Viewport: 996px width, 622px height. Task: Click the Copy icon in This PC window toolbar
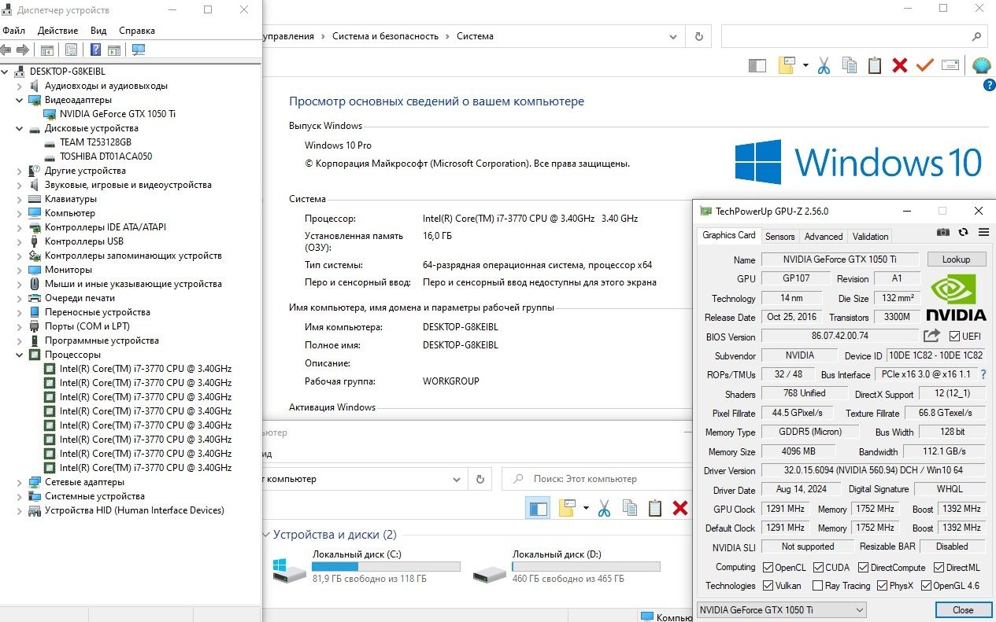point(630,508)
